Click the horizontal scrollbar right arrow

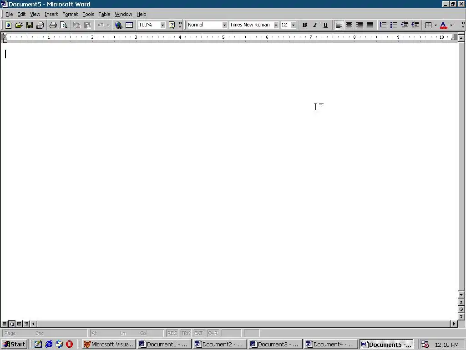pos(454,324)
